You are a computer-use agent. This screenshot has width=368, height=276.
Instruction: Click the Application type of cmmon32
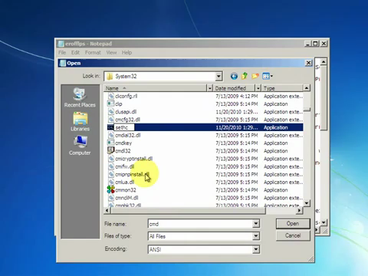tap(276, 190)
